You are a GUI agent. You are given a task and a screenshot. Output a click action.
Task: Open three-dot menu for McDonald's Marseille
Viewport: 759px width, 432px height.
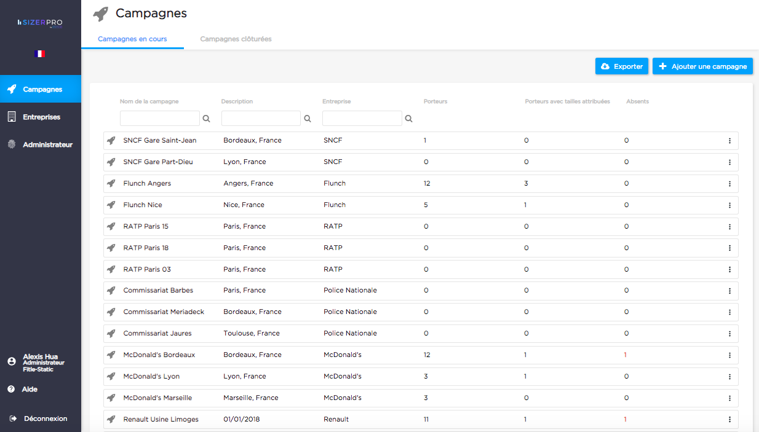729,398
